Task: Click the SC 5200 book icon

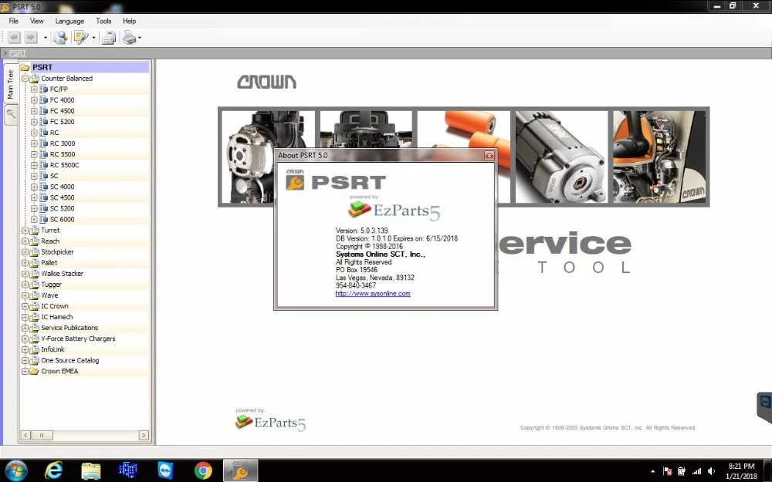Action: click(x=44, y=208)
